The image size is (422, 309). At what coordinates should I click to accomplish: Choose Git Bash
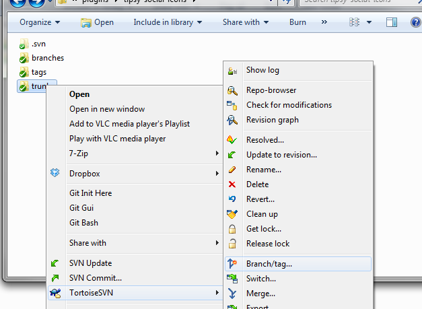[x=83, y=223]
